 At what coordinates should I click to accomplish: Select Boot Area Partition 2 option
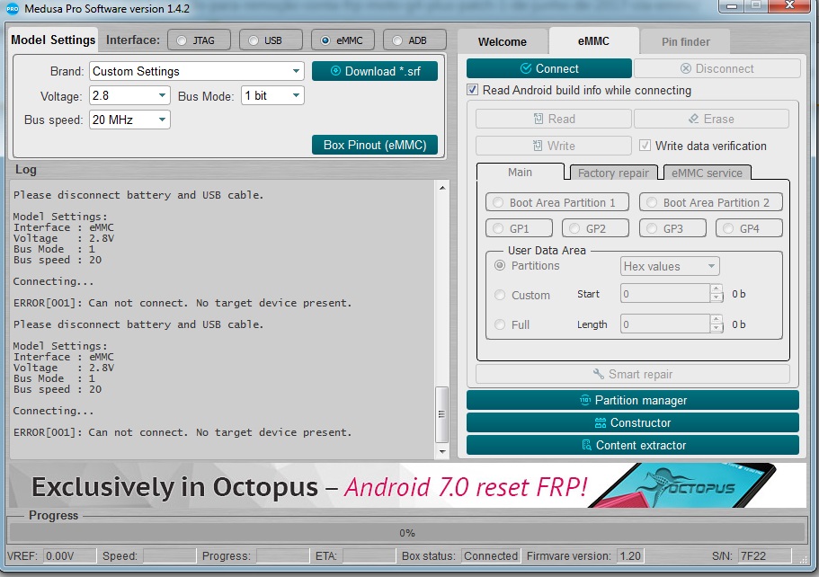[652, 202]
